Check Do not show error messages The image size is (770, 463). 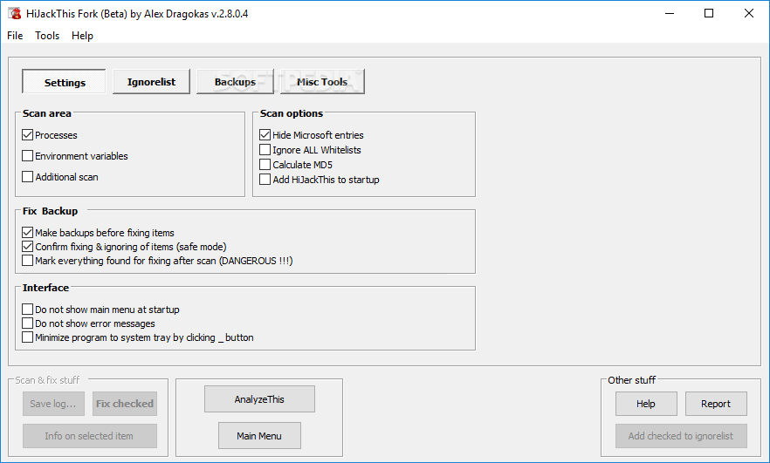pyautogui.click(x=28, y=323)
